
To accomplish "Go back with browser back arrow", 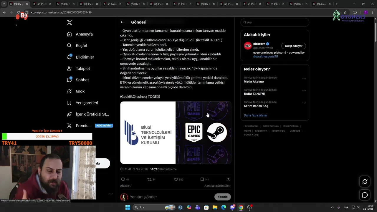I will tap(4, 12).
